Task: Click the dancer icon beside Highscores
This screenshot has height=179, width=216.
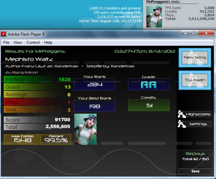Action: (182, 114)
